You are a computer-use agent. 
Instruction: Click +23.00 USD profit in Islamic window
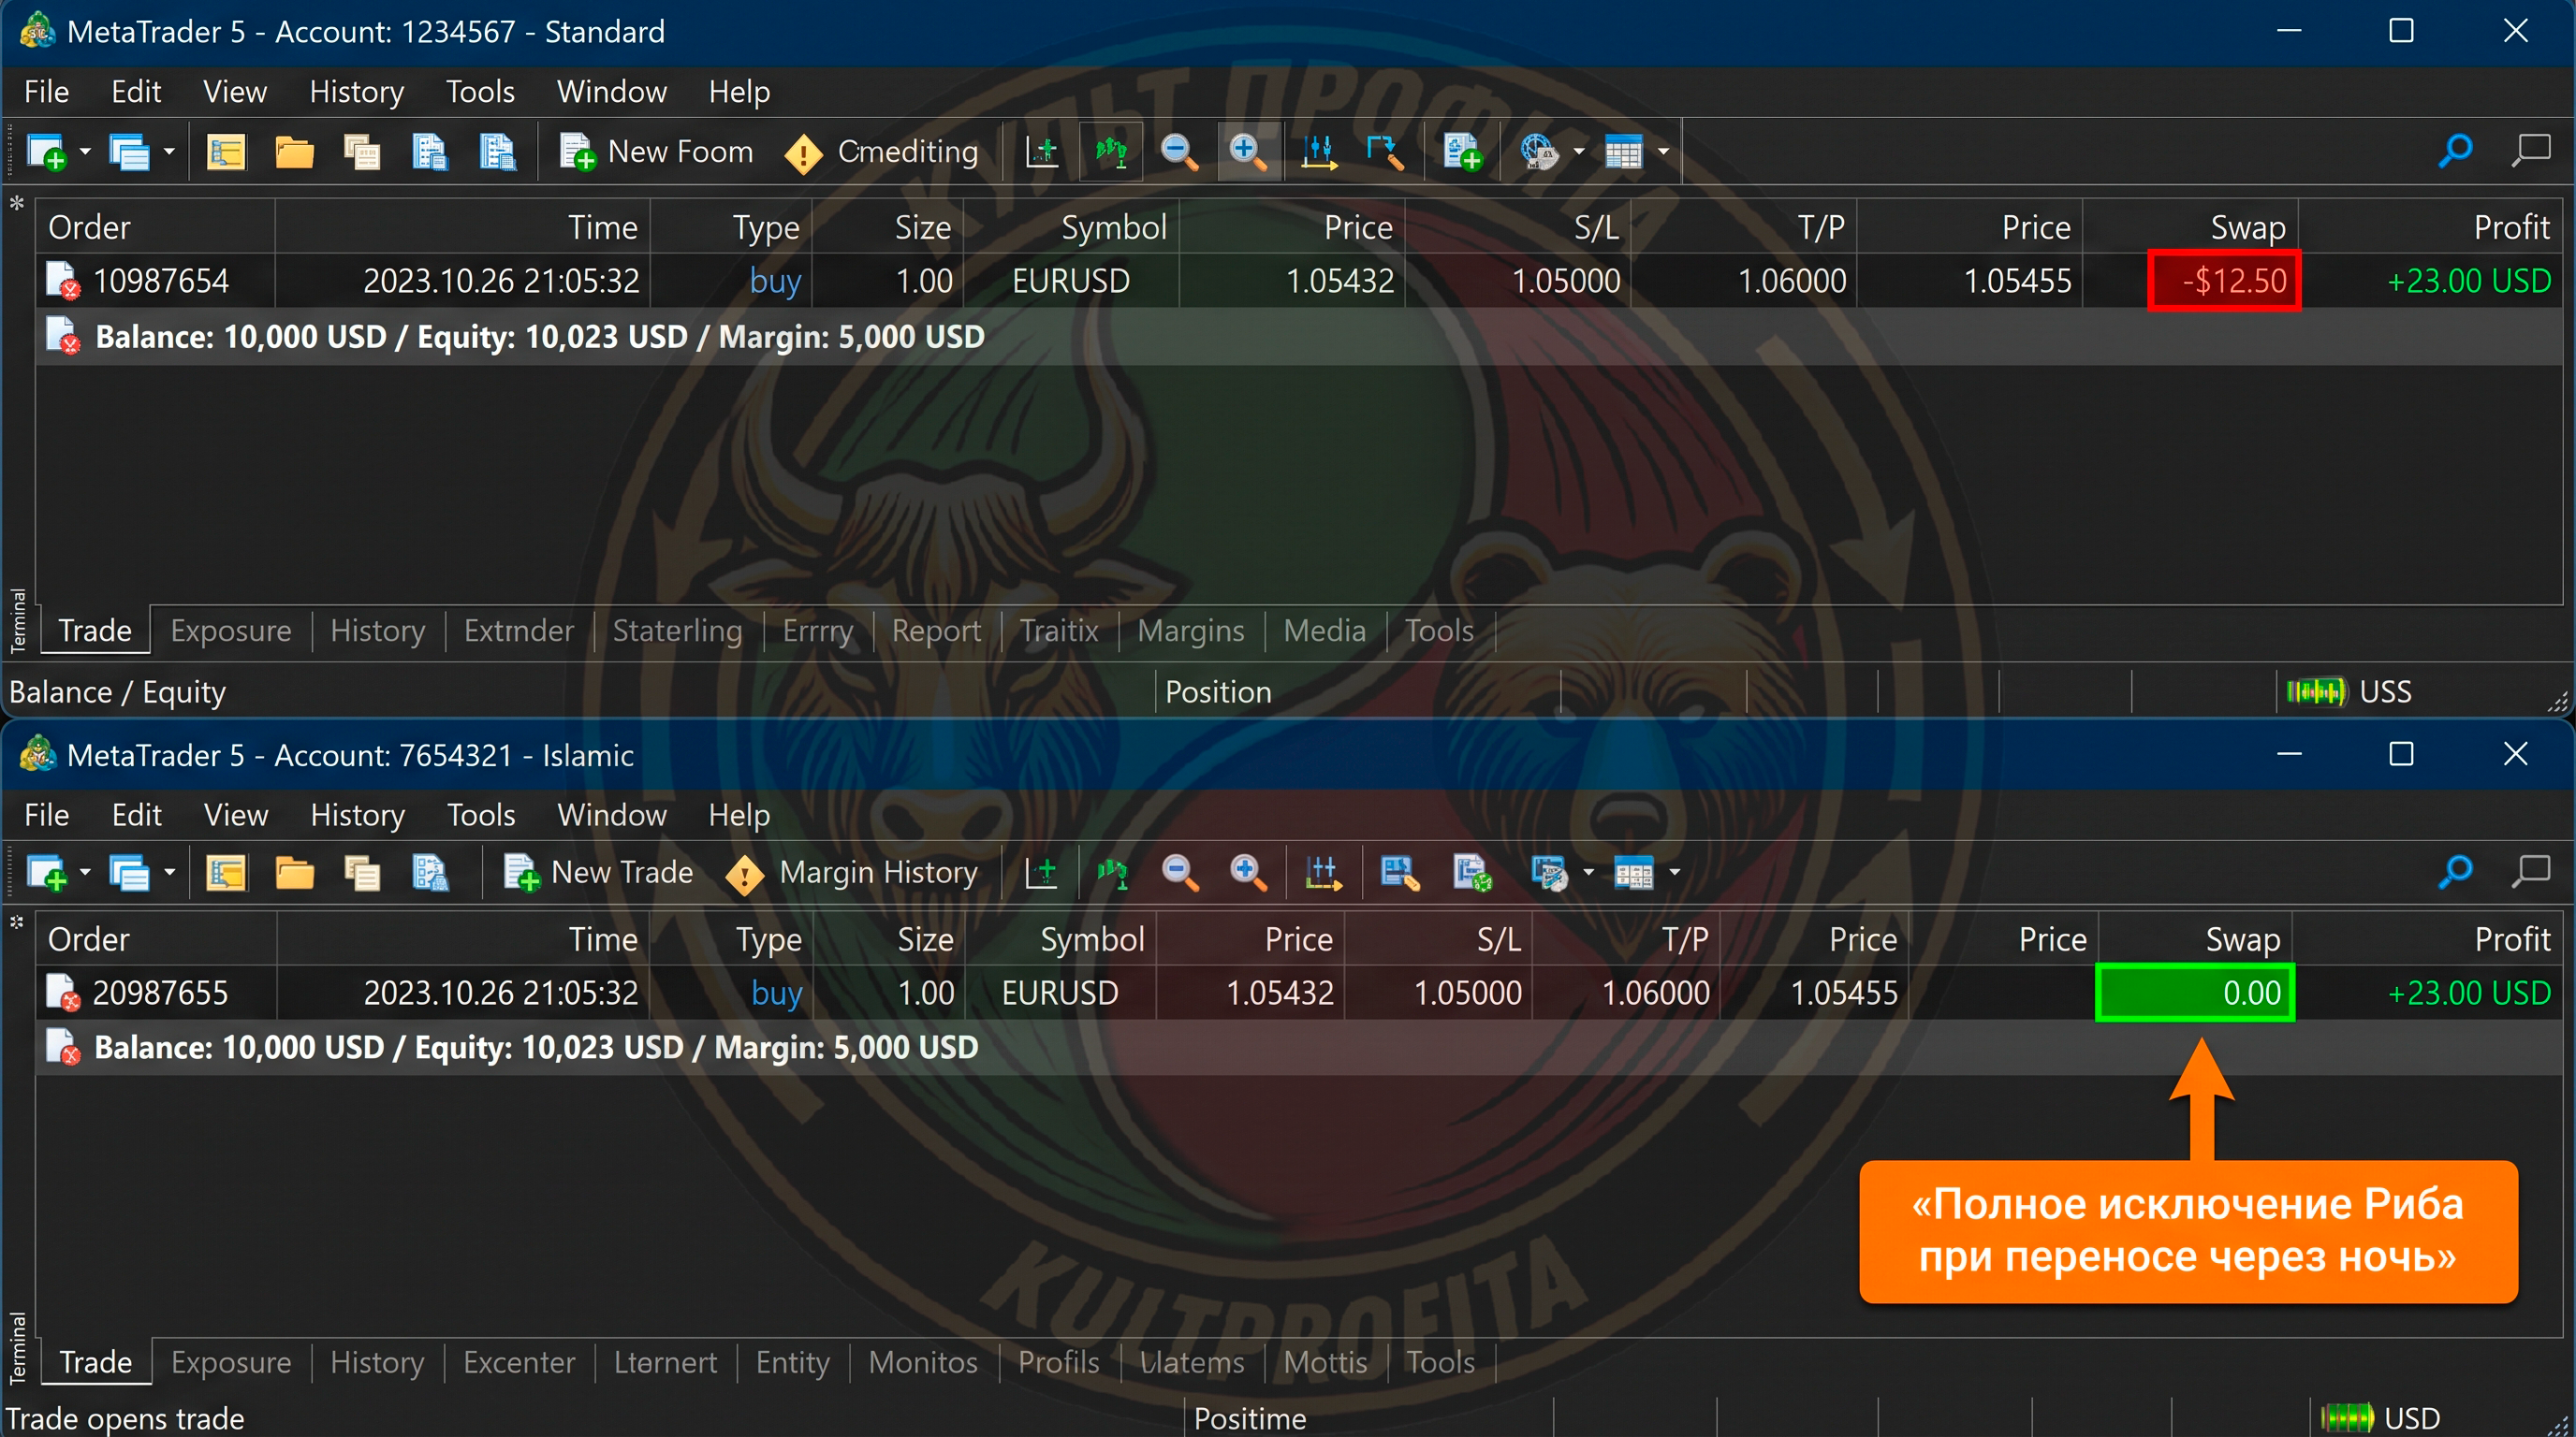2469,993
